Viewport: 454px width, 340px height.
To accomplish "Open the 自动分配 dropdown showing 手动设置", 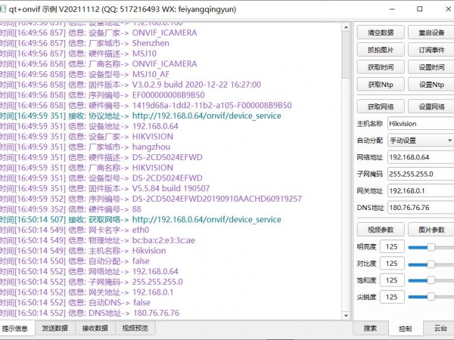I will point(420,140).
